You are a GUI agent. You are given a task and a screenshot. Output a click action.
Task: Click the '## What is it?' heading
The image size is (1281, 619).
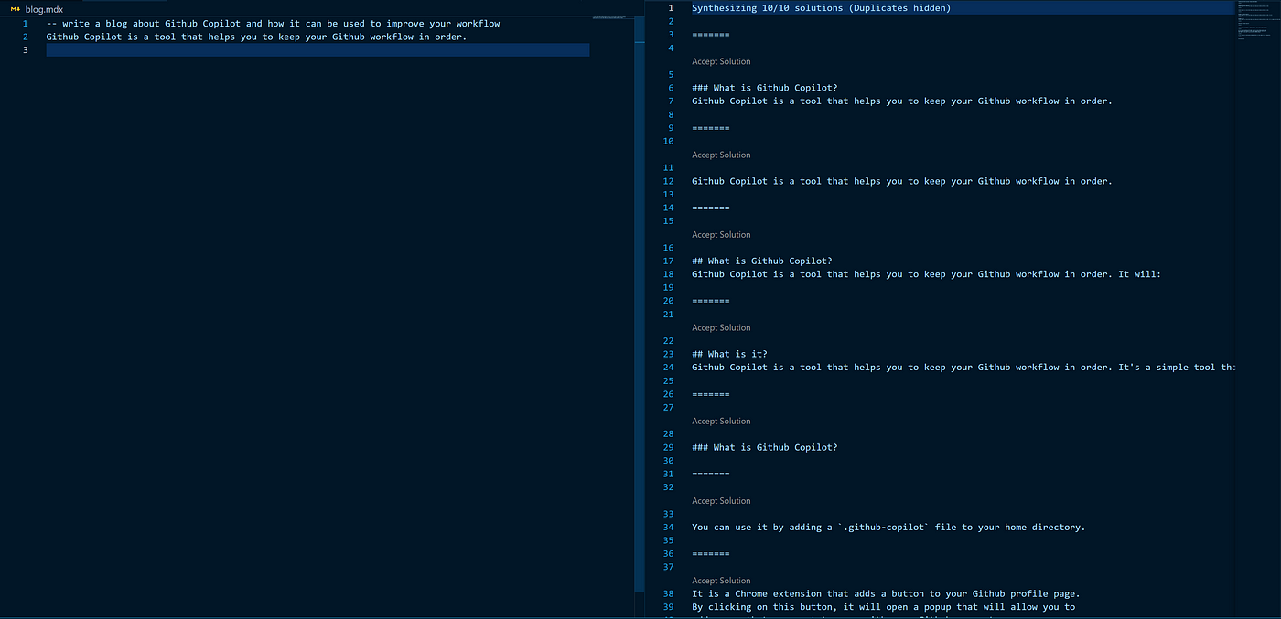point(729,354)
